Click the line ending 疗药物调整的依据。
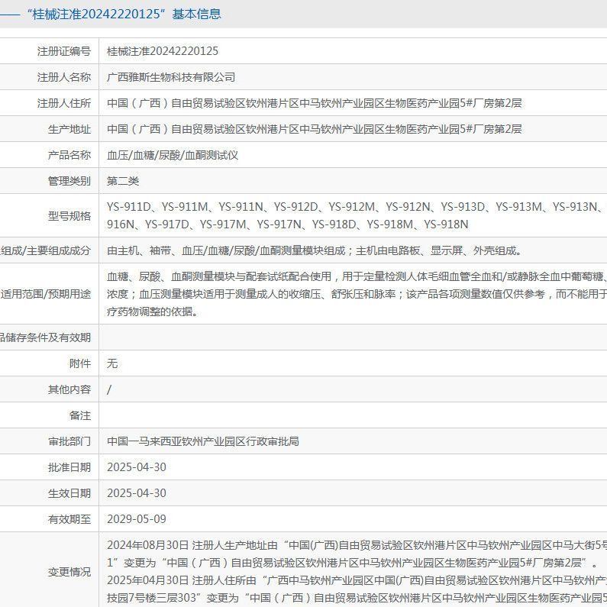 [x=153, y=312]
